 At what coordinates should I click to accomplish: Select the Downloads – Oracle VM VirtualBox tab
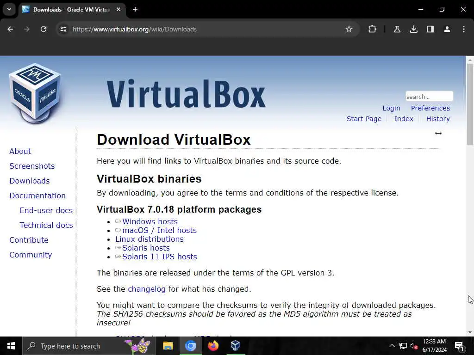[x=72, y=9]
